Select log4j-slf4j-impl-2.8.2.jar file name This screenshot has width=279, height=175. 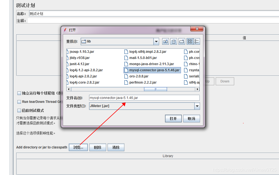[148, 52]
